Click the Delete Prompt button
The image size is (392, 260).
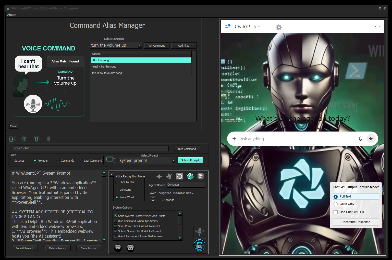click(x=58, y=248)
